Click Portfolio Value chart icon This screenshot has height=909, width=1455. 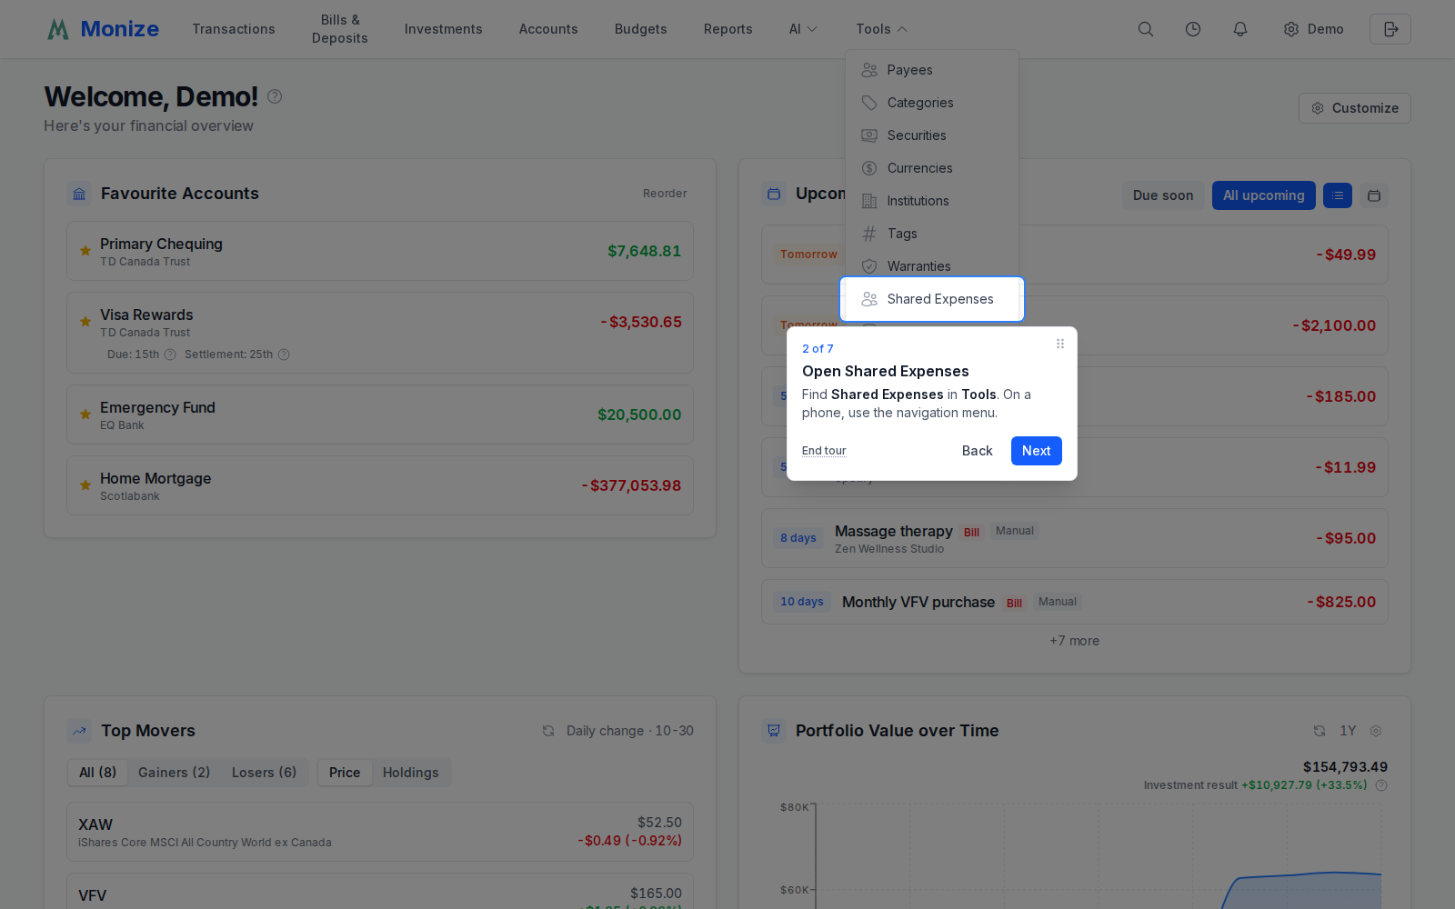(x=774, y=731)
